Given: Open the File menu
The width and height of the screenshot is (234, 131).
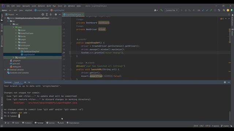Looking at the screenshot, I should click(8, 6).
